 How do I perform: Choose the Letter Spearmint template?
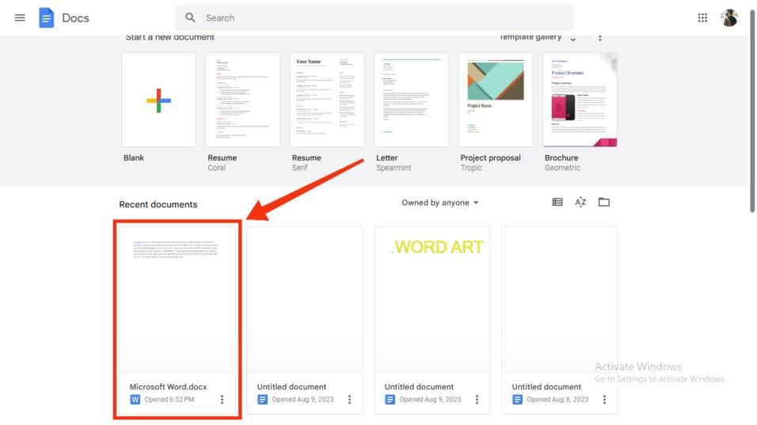tap(411, 100)
